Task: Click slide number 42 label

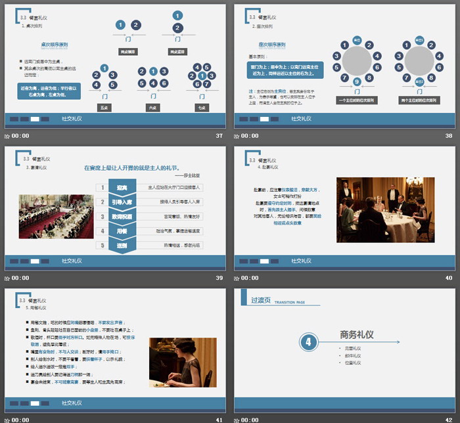Action: (x=449, y=419)
